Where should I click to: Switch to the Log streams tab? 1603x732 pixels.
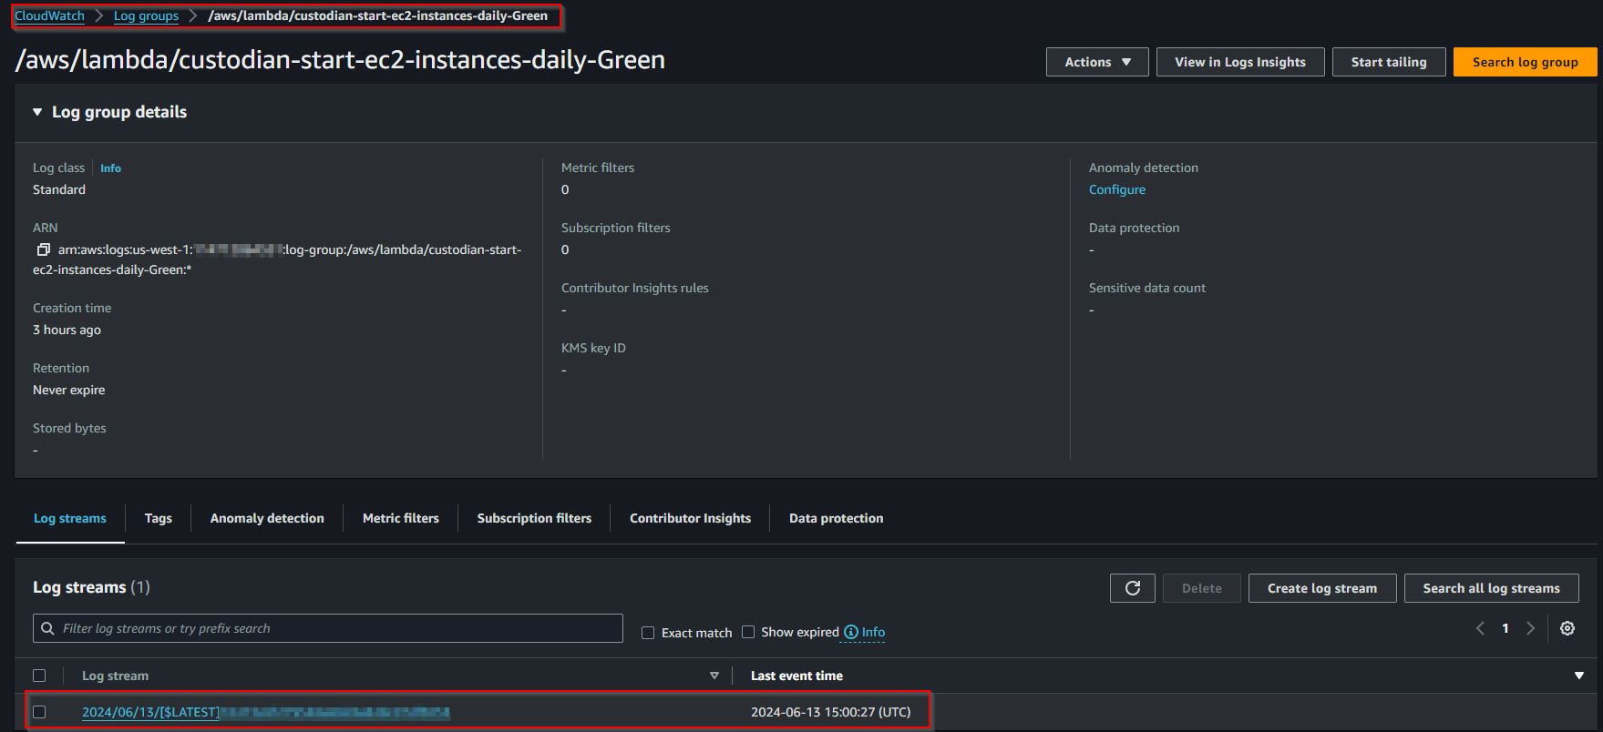[x=70, y=518]
